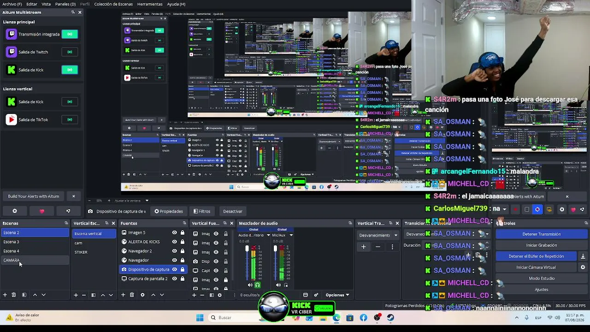The image size is (590, 332).
Task: Mute the Audio del escritorio channel
Action: [x=250, y=285]
